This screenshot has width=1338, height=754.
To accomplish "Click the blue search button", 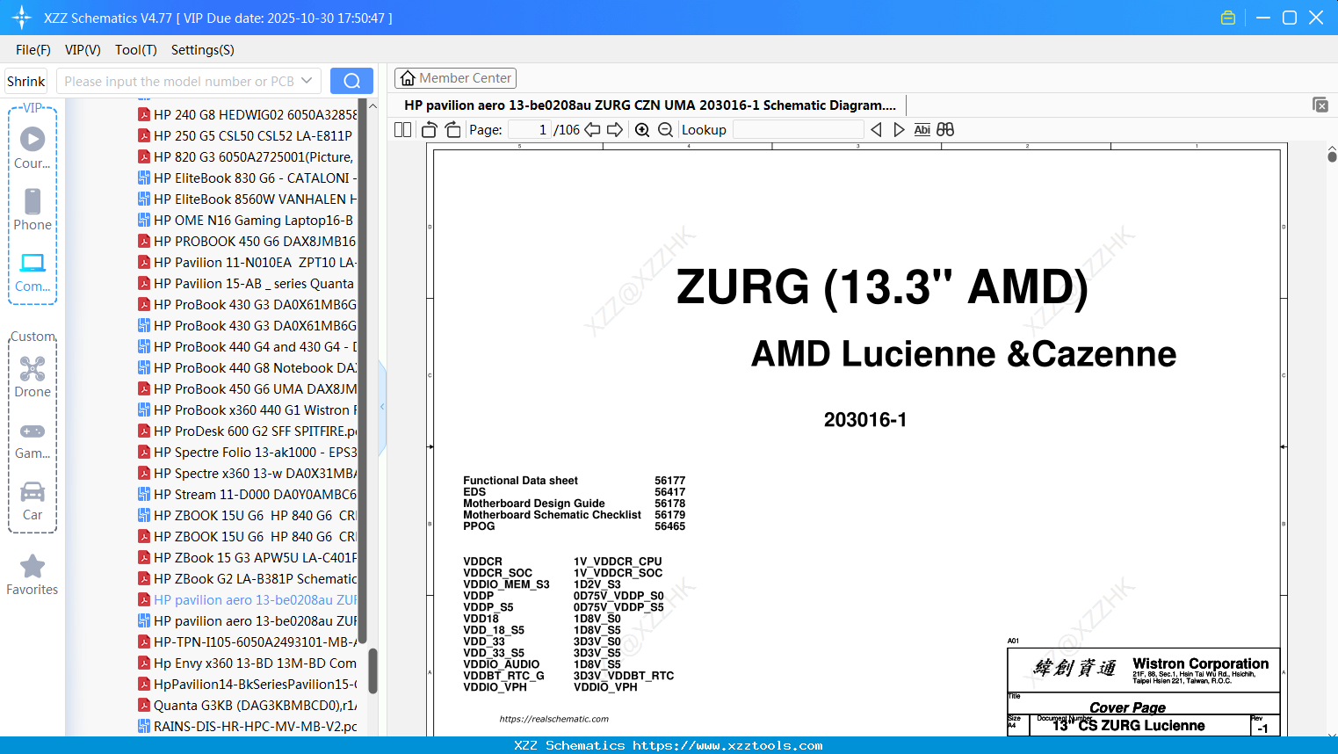I will pos(351,81).
